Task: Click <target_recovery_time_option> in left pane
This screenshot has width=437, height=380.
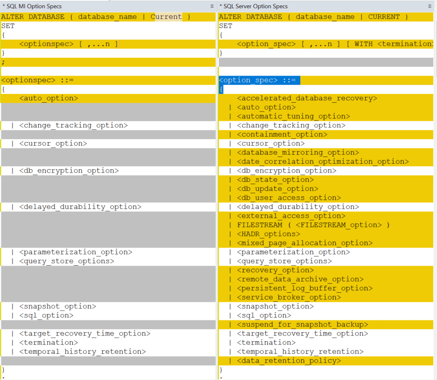Action: tap(85, 334)
